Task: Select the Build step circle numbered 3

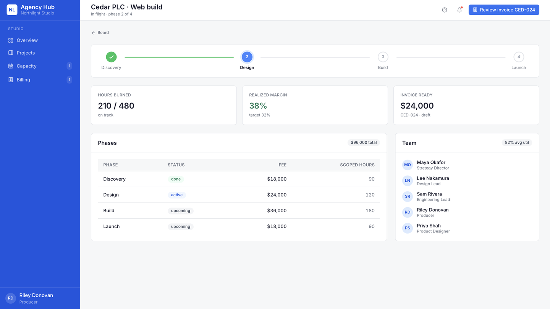Action: click(383, 57)
